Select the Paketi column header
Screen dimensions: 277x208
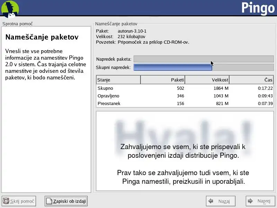point(163,80)
